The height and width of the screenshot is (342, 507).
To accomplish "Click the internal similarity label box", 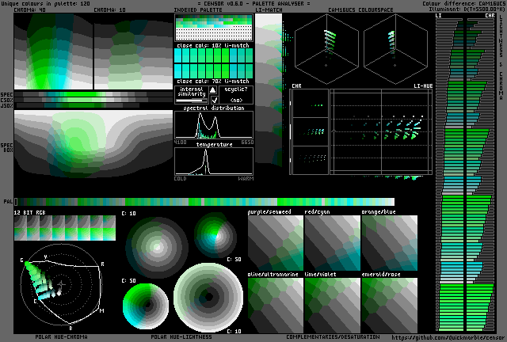I will coord(190,94).
